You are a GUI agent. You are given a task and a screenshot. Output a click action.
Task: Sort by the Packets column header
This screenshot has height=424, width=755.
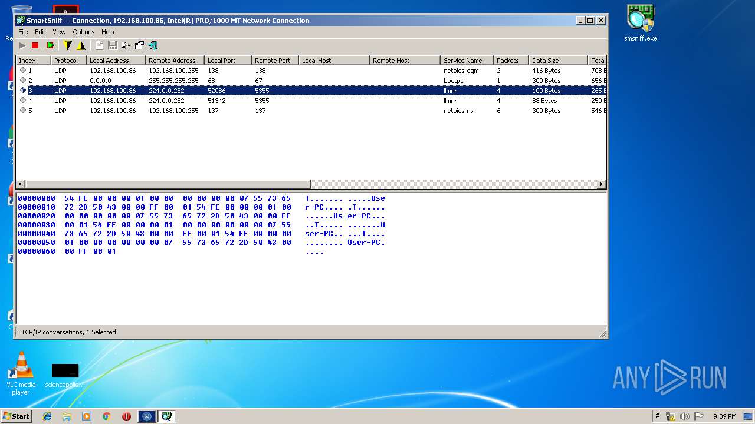click(511, 61)
